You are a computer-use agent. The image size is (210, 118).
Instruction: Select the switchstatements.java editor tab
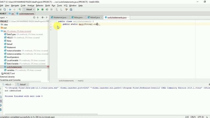[117, 17]
